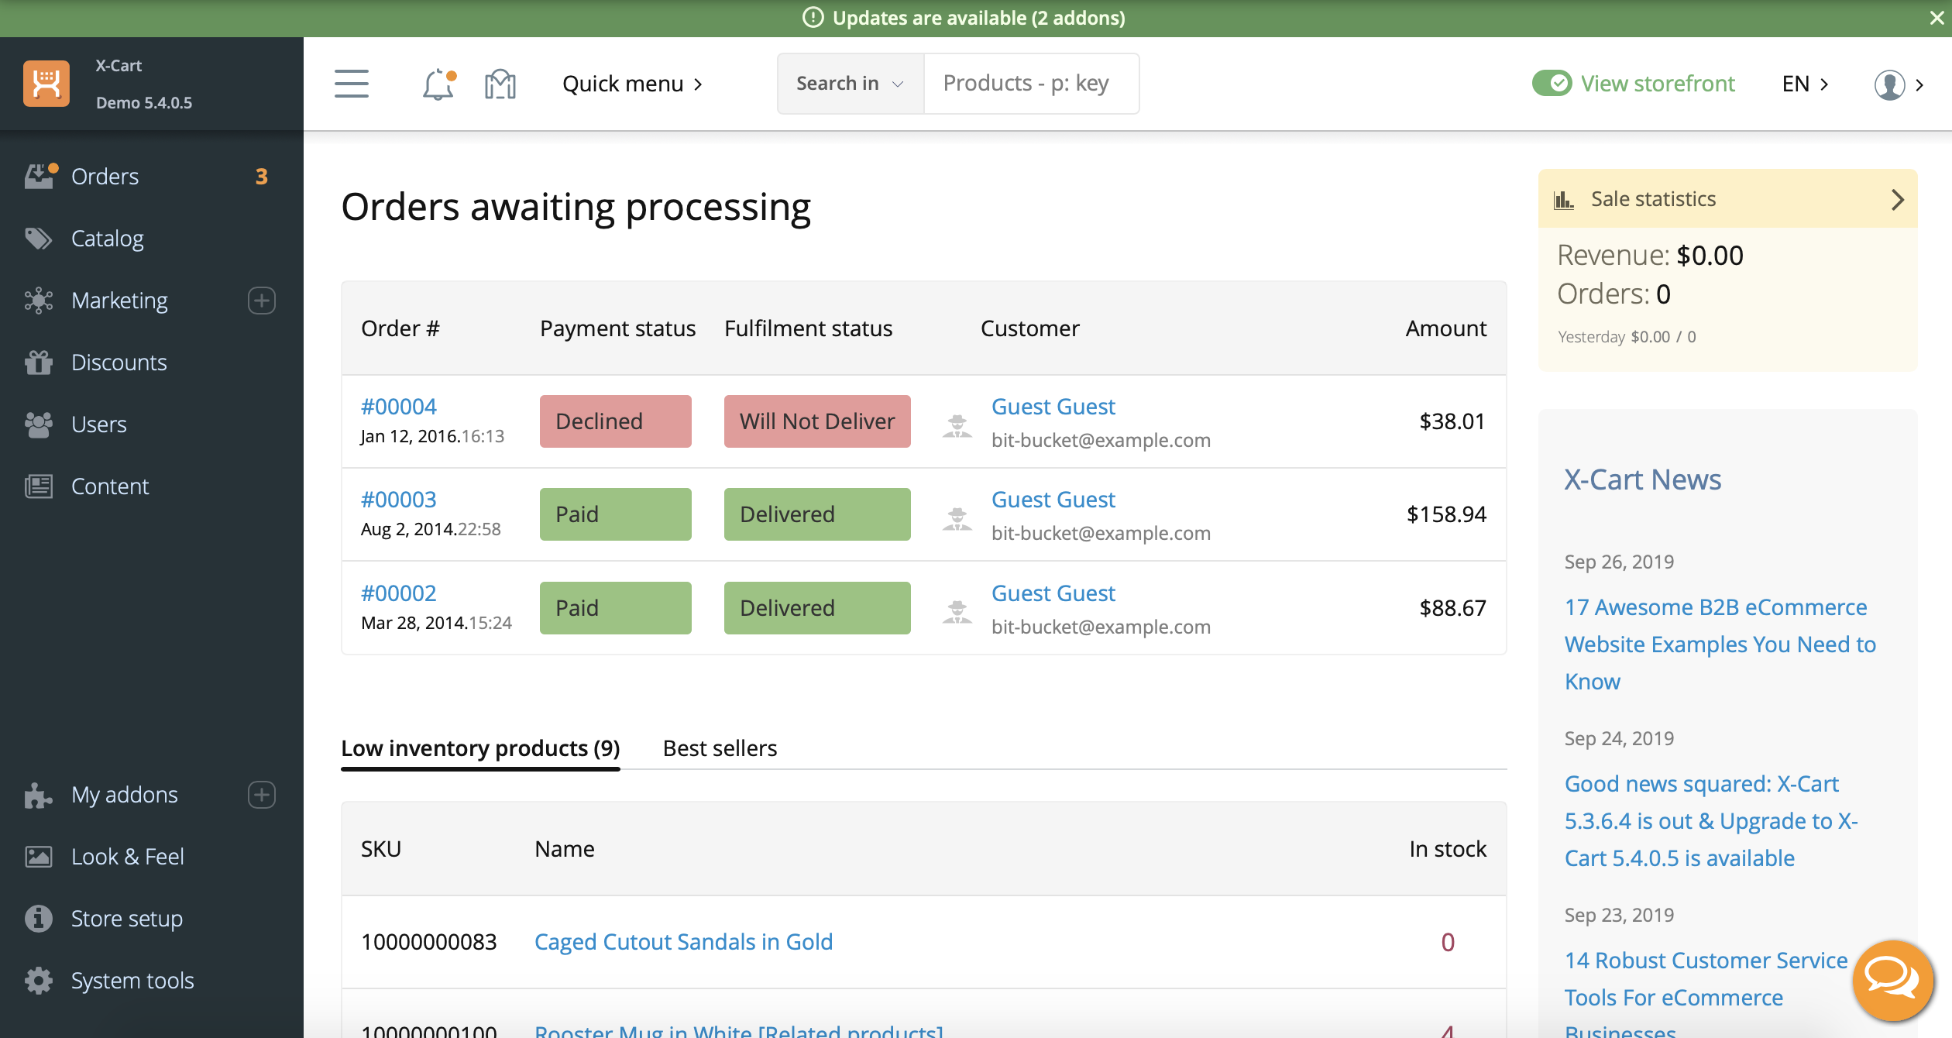Open order #00004 link

tap(399, 407)
